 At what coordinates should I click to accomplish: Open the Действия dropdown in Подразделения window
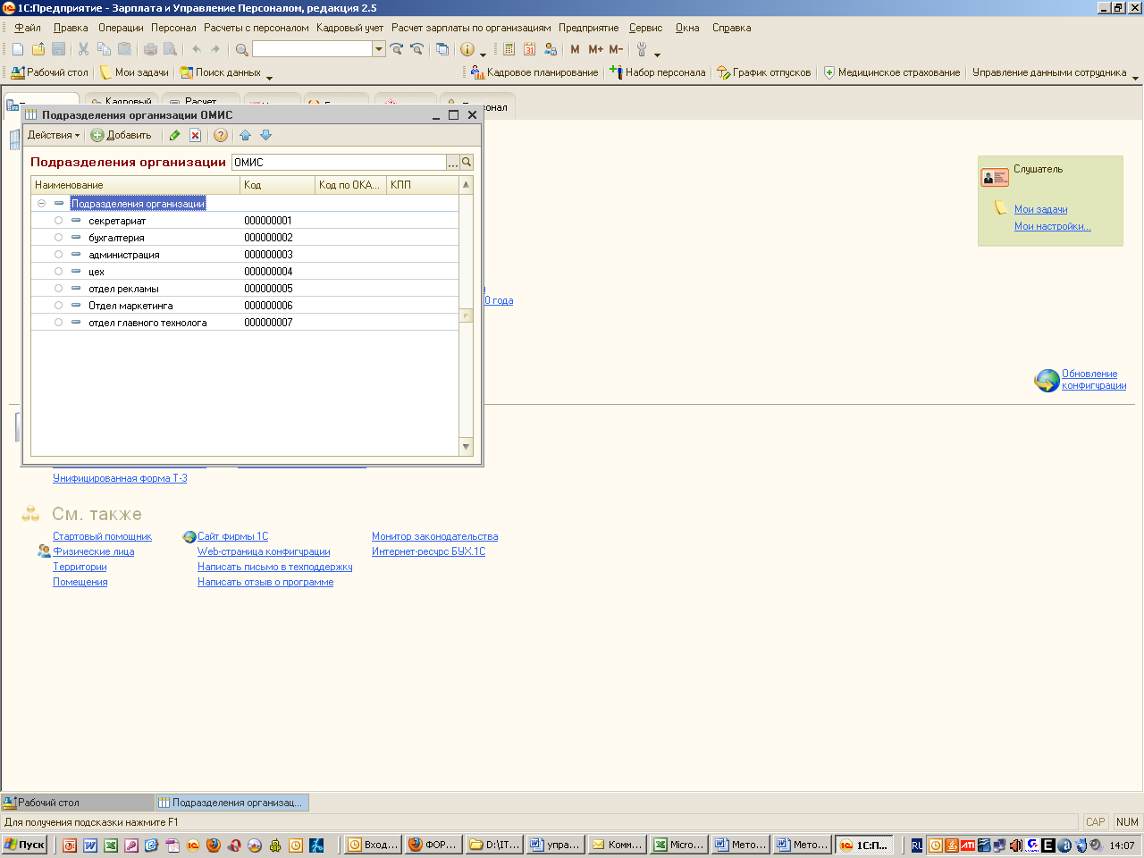point(54,135)
